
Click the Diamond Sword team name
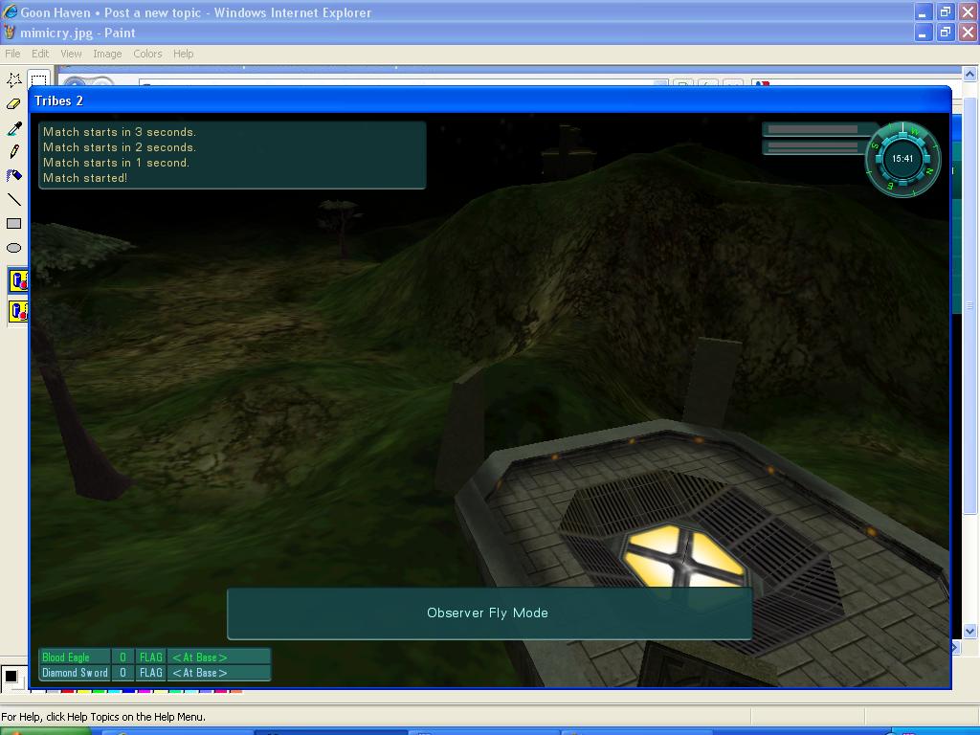coord(75,673)
